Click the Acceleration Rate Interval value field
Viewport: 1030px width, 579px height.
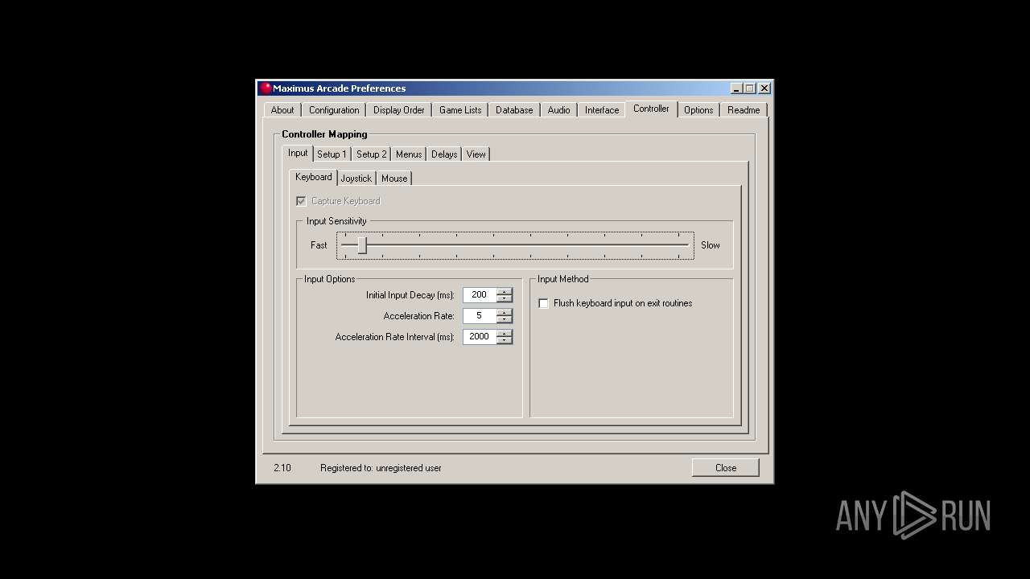point(480,337)
